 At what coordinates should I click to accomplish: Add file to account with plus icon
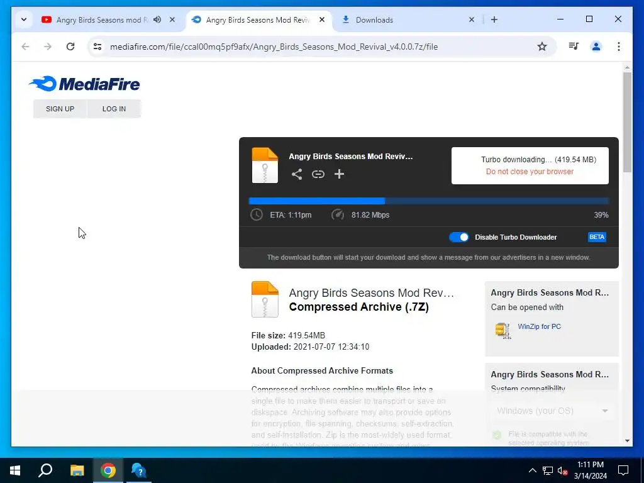tap(339, 174)
